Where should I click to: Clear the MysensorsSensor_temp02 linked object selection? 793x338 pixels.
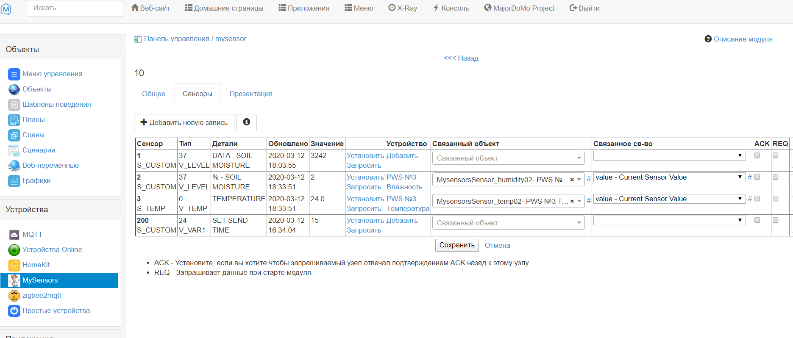[572, 201]
